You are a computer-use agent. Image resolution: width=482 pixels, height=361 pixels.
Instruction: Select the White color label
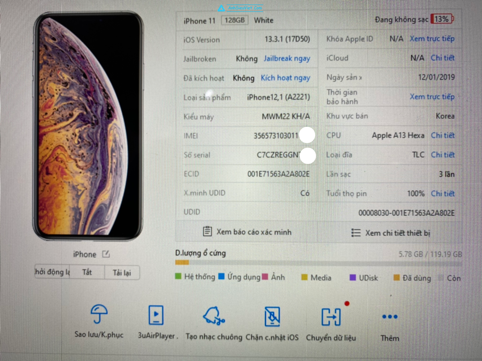264,20
